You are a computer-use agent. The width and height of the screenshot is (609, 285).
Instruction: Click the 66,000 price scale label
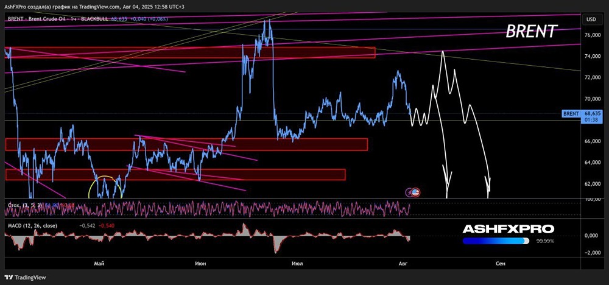(x=591, y=141)
